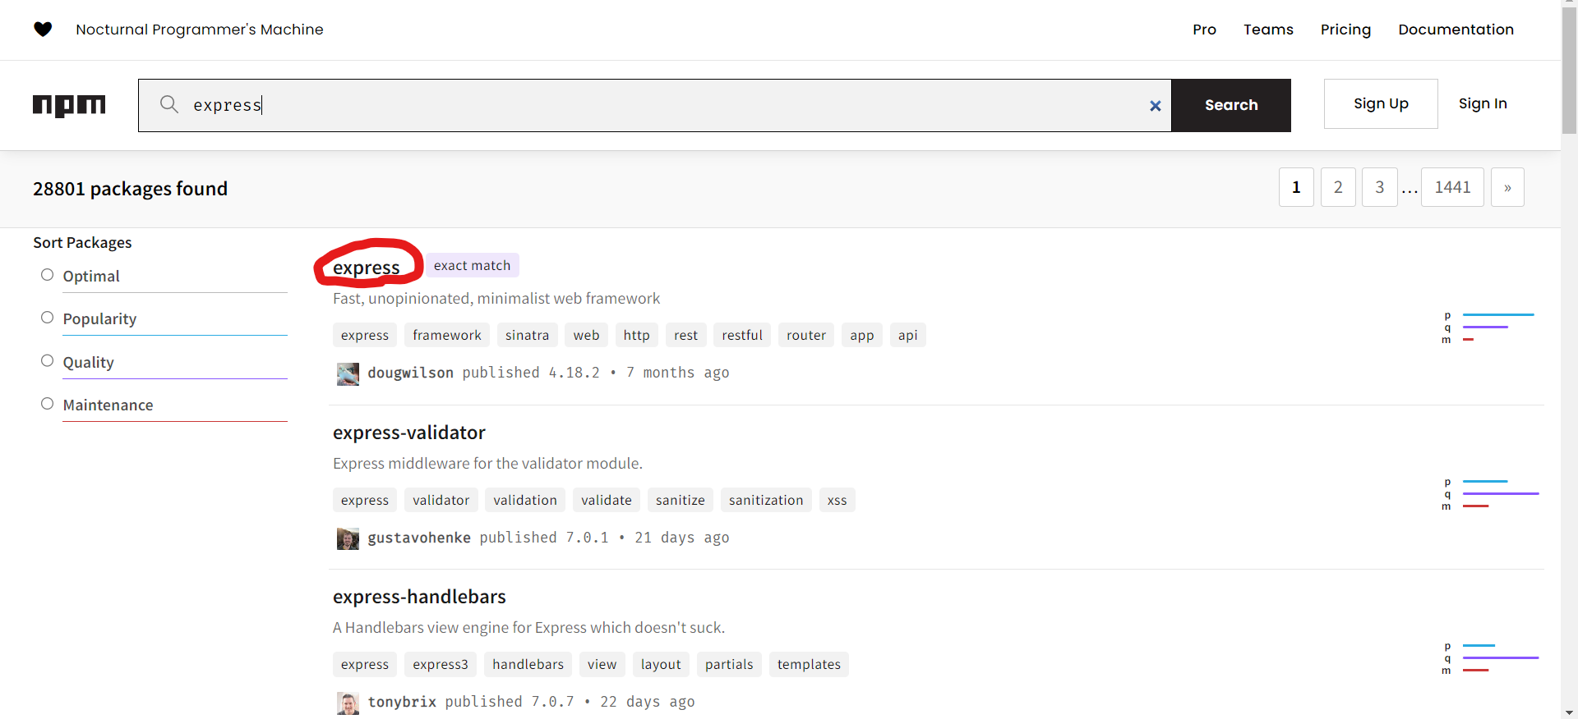Click express-handlebars maintenance score bar
Image resolution: width=1578 pixels, height=719 pixels.
[1476, 670]
